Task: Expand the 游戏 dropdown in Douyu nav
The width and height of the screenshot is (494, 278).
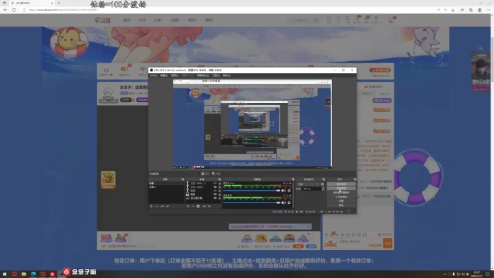Action: [192, 20]
